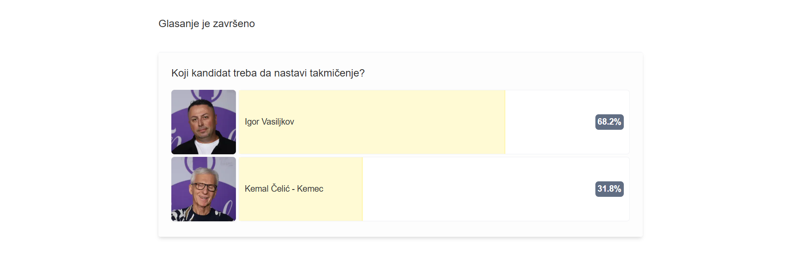The width and height of the screenshot is (799, 266).
Task: Click "Koji kandidat" at the question start
Action: point(201,73)
